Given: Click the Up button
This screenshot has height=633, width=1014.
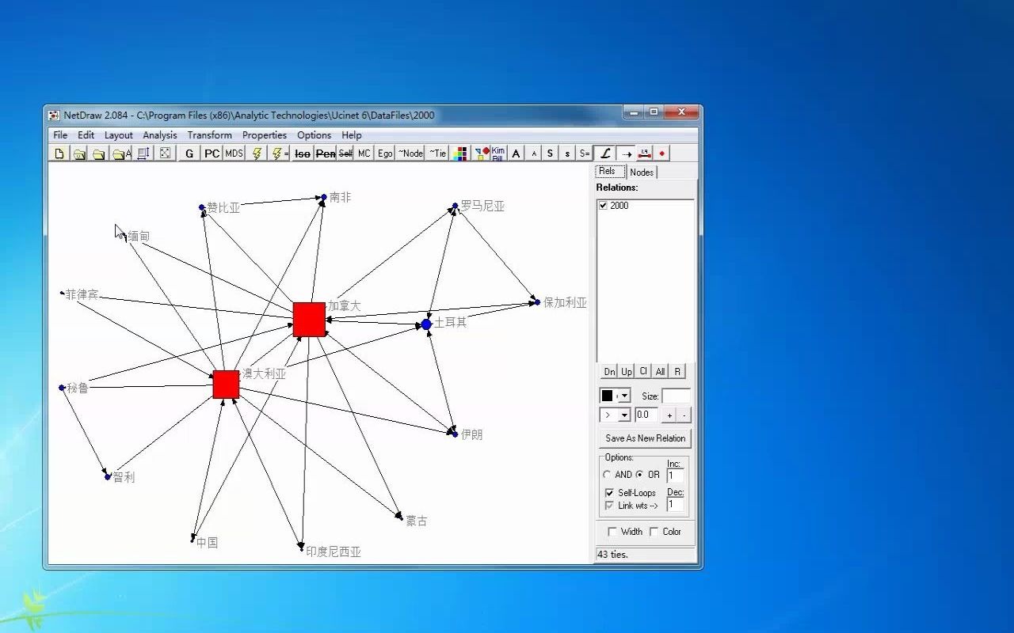Looking at the screenshot, I should [627, 371].
